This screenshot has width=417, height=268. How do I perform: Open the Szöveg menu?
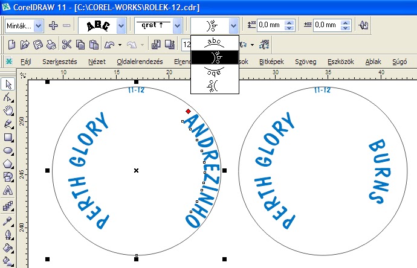coord(306,62)
